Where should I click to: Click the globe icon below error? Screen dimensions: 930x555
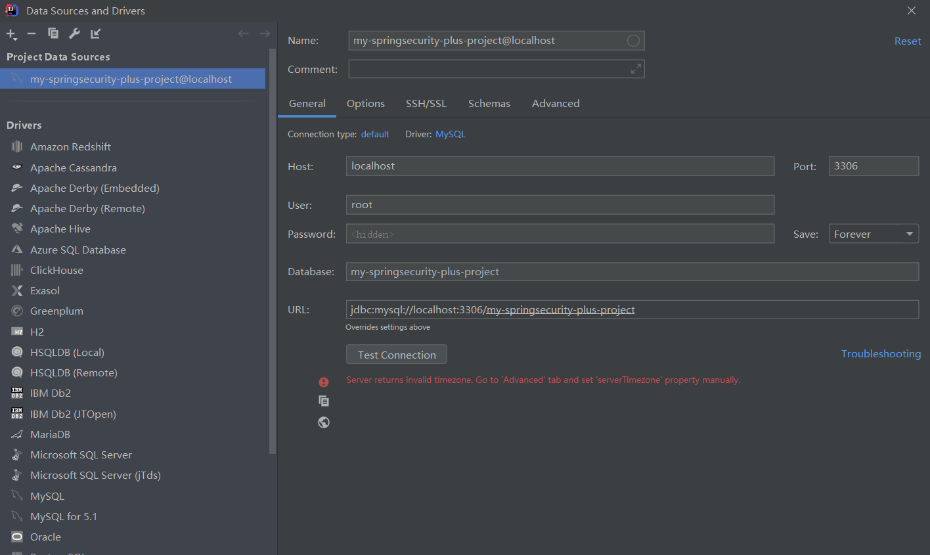[324, 422]
